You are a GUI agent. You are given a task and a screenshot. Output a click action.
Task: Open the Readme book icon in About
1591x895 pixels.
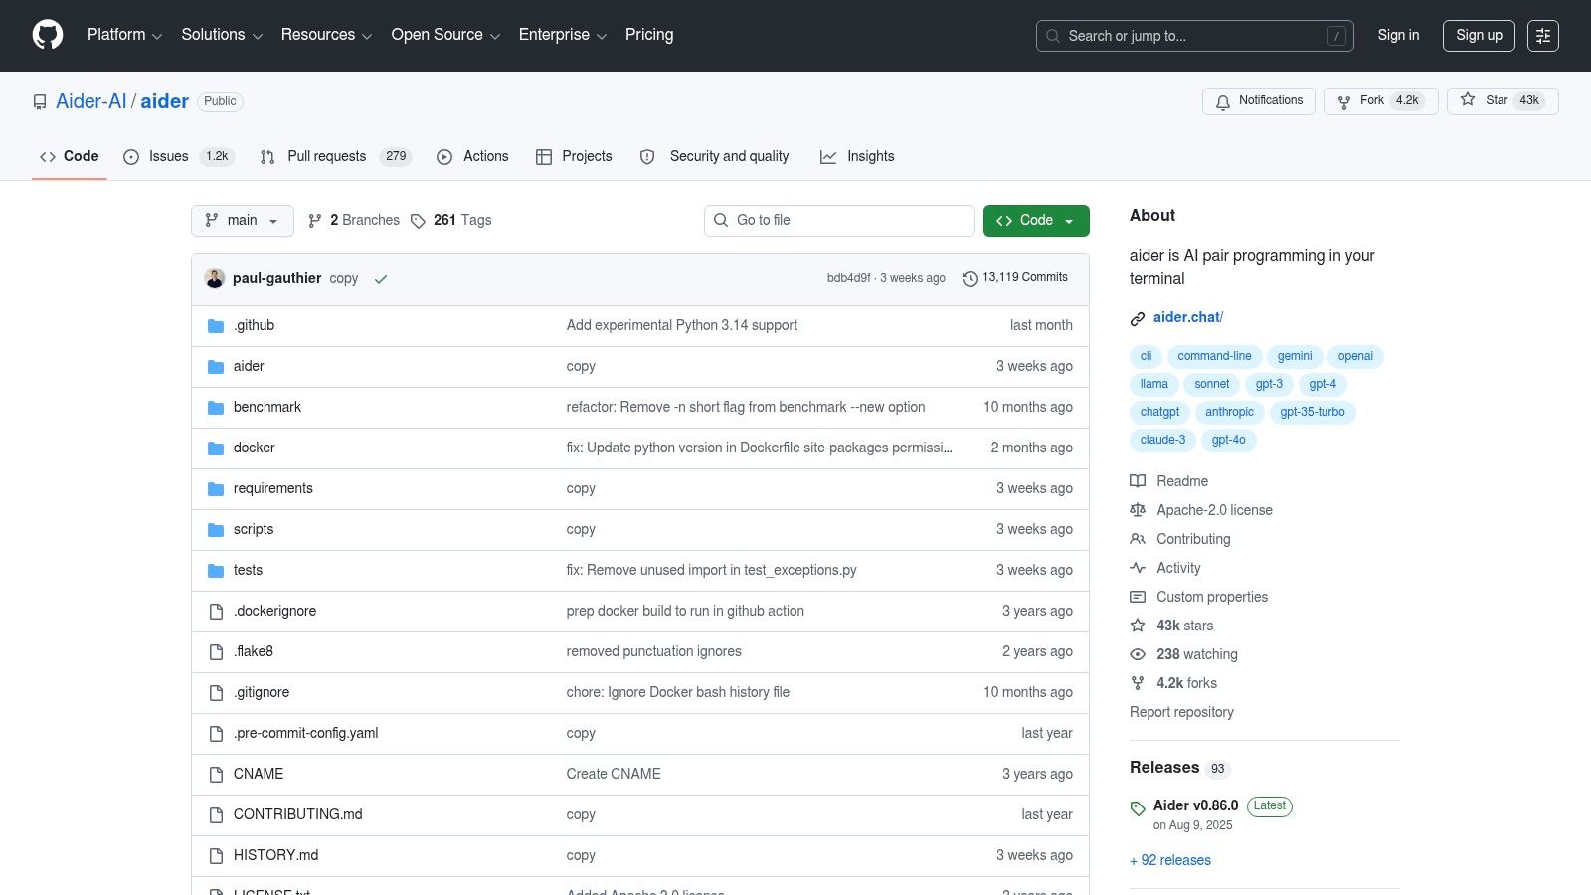point(1138,481)
